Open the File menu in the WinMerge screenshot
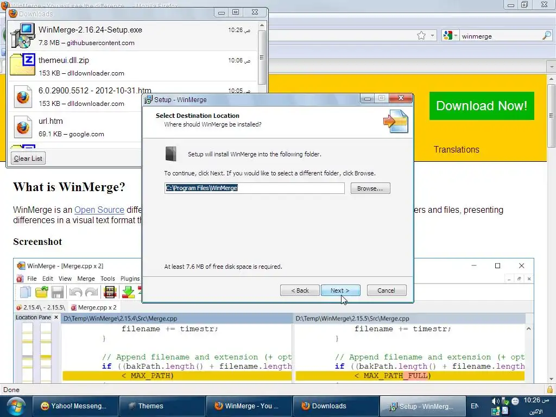The width and height of the screenshot is (556, 417). point(32,279)
